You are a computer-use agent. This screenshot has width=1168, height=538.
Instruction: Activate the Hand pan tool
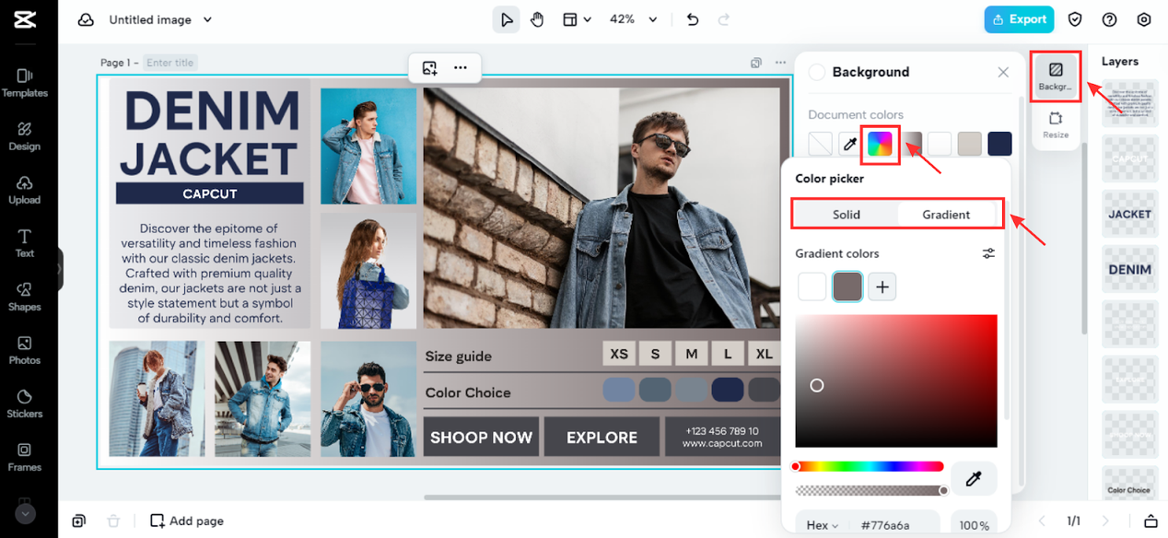pos(537,19)
